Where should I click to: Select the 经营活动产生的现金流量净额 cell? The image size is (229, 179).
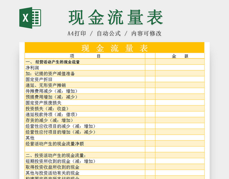click(85, 144)
